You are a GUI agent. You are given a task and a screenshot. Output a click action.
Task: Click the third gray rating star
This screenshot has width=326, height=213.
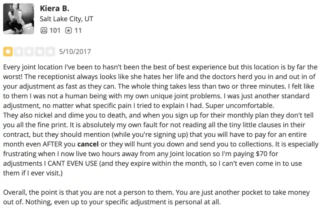[29, 52]
